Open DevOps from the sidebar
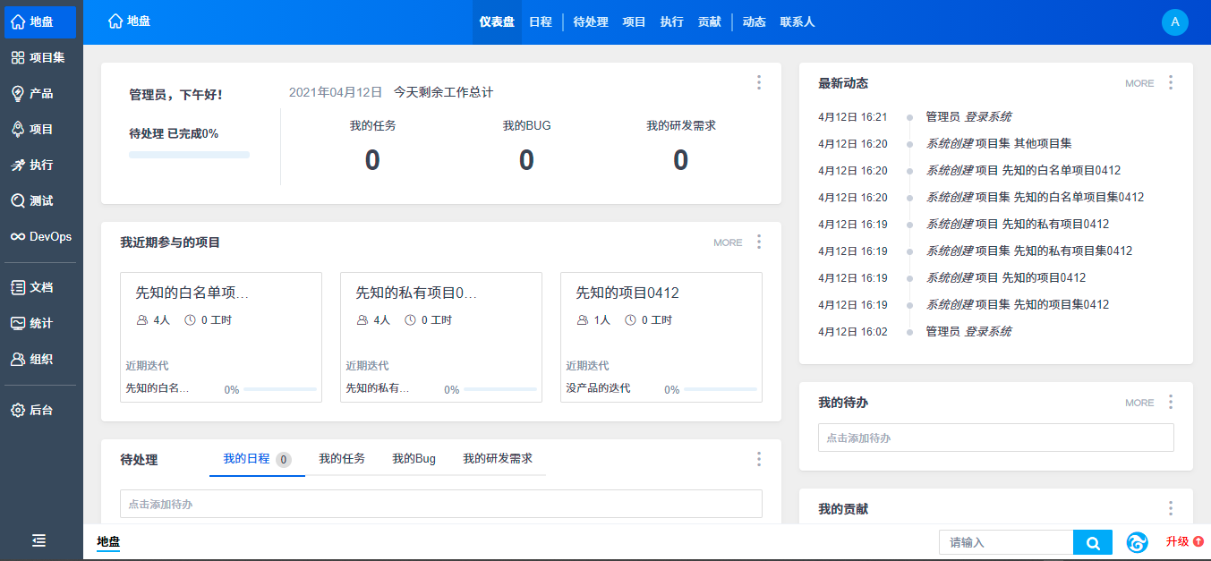This screenshot has width=1211, height=561. point(41,237)
